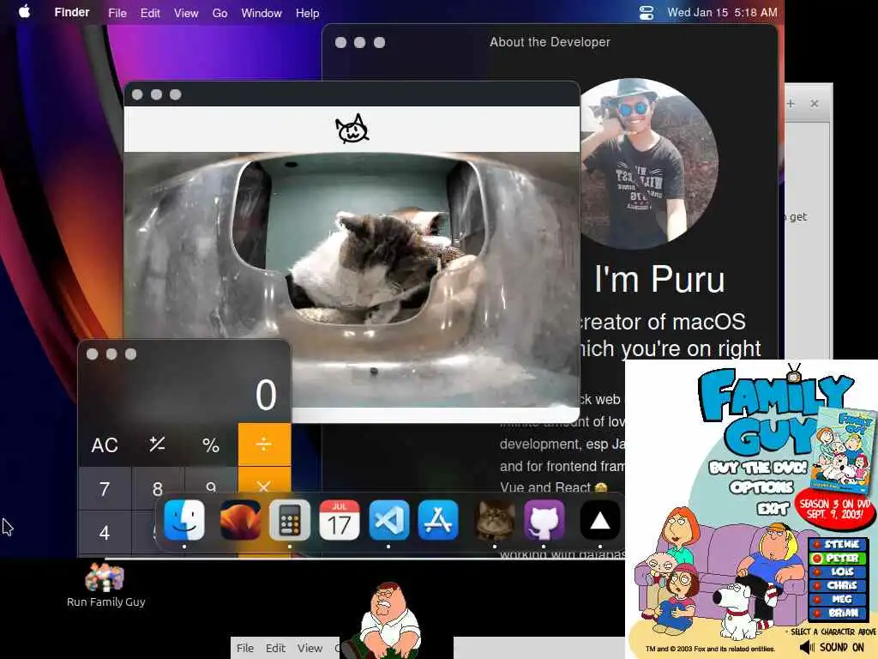Click the multiply calculator button

[x=264, y=486]
